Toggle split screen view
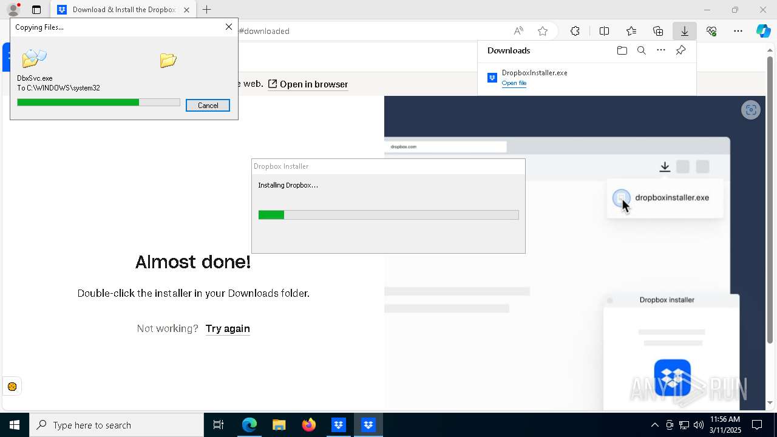The height and width of the screenshot is (437, 777). coord(604,31)
